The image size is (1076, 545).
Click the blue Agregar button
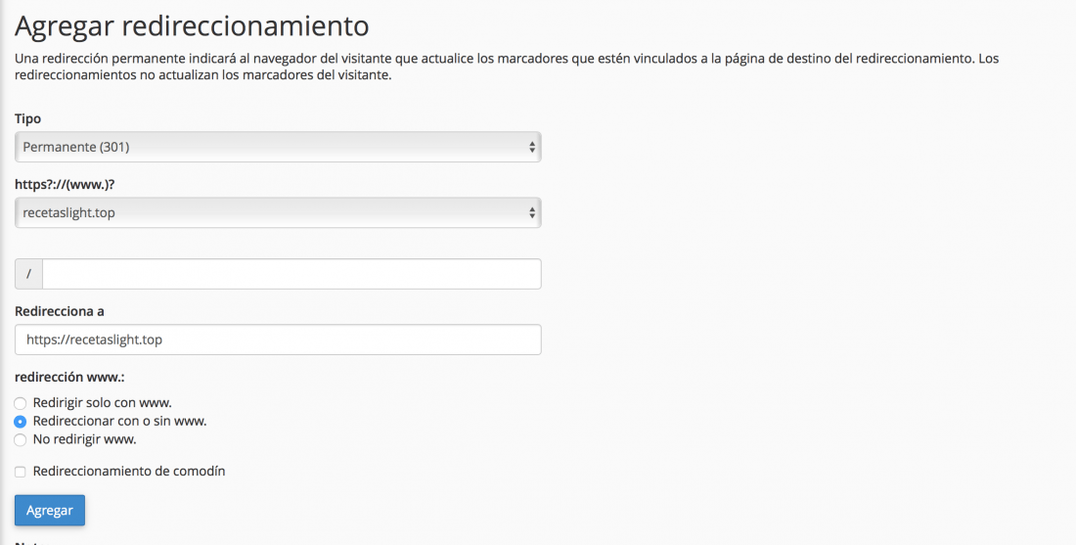point(50,511)
